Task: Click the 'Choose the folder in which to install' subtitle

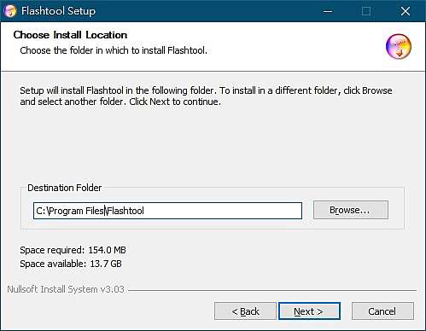Action: [x=114, y=50]
